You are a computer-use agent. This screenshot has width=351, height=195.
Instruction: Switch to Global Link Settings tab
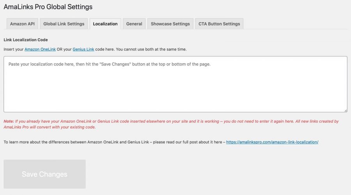click(x=64, y=24)
